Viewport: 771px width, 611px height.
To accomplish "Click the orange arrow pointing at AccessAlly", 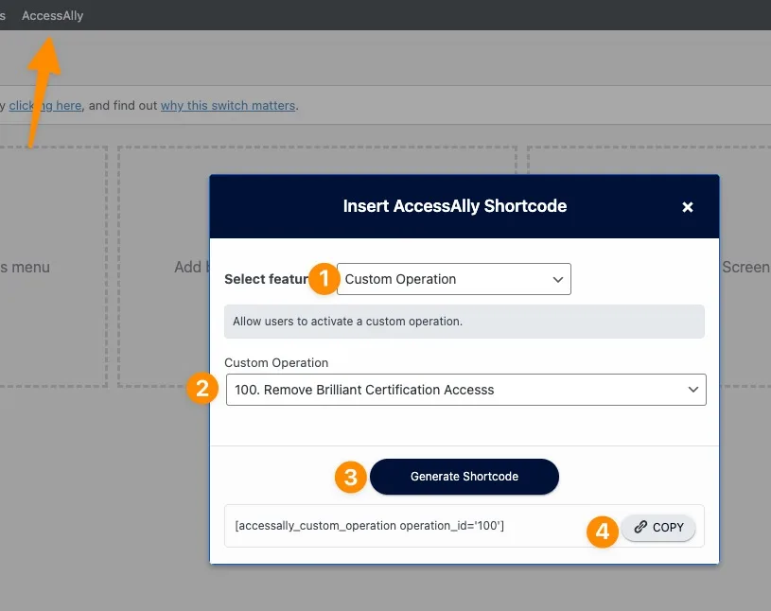I will coord(43,85).
